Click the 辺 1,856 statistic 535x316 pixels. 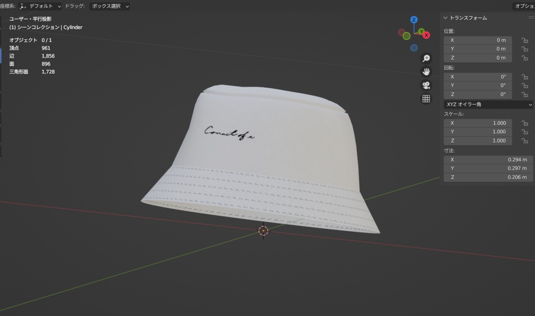click(x=32, y=56)
